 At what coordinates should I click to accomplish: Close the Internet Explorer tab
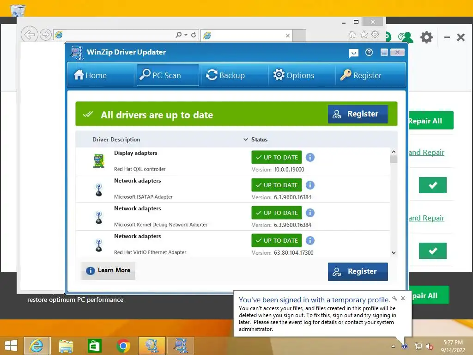pos(287,36)
